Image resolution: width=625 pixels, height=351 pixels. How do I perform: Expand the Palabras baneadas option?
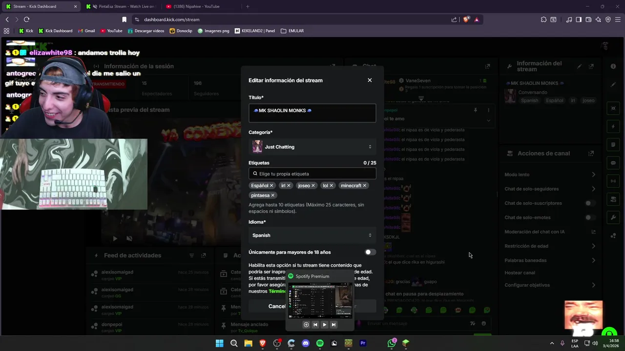point(550,260)
